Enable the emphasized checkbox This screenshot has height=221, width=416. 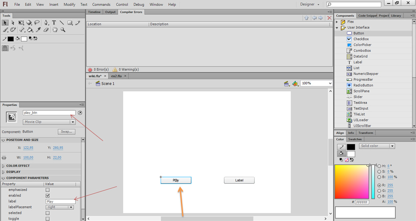pos(48,190)
